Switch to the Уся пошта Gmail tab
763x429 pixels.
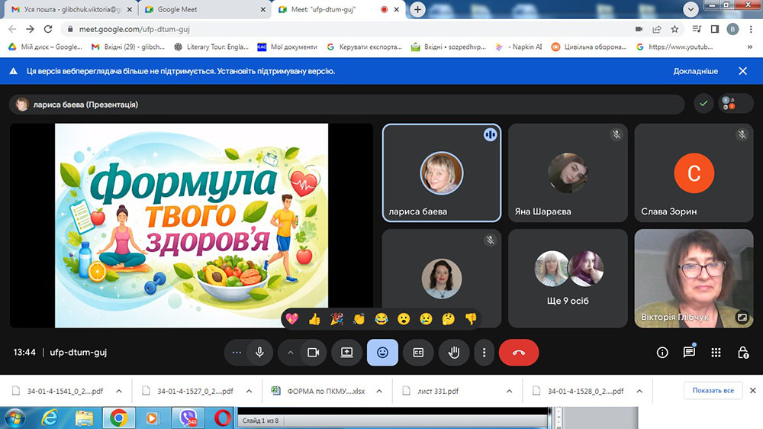click(67, 9)
